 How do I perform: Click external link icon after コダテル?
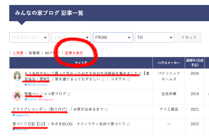click(129, 79)
